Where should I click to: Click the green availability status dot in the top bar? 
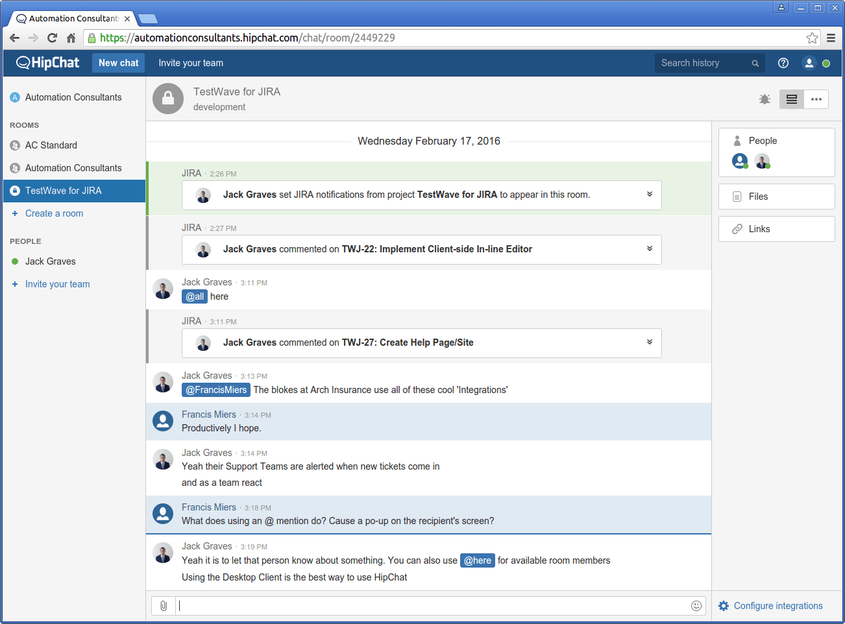[826, 64]
